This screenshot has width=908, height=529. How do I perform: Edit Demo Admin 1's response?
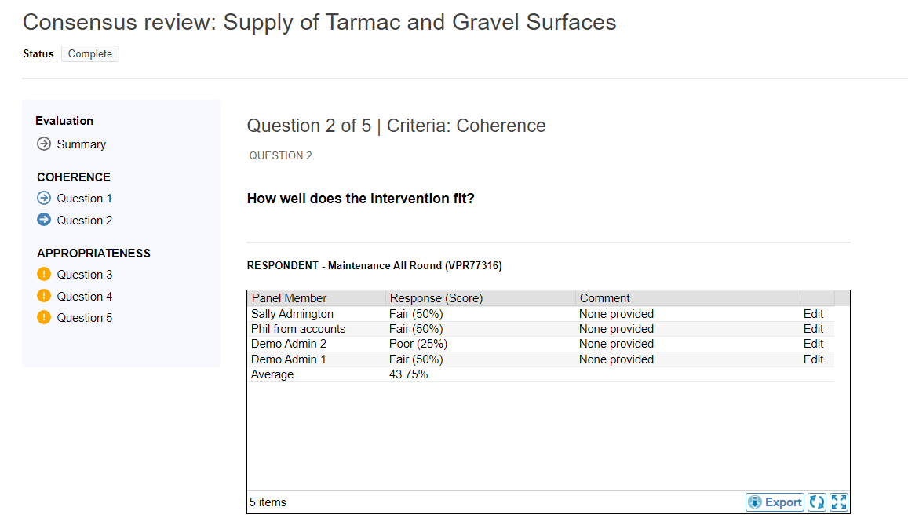[x=813, y=359]
